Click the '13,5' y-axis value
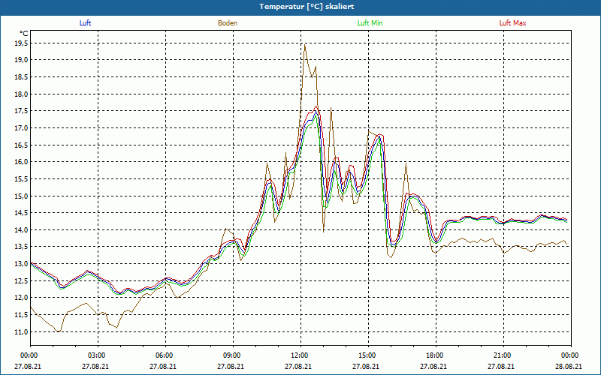This screenshot has width=601, height=375. pyautogui.click(x=22, y=247)
